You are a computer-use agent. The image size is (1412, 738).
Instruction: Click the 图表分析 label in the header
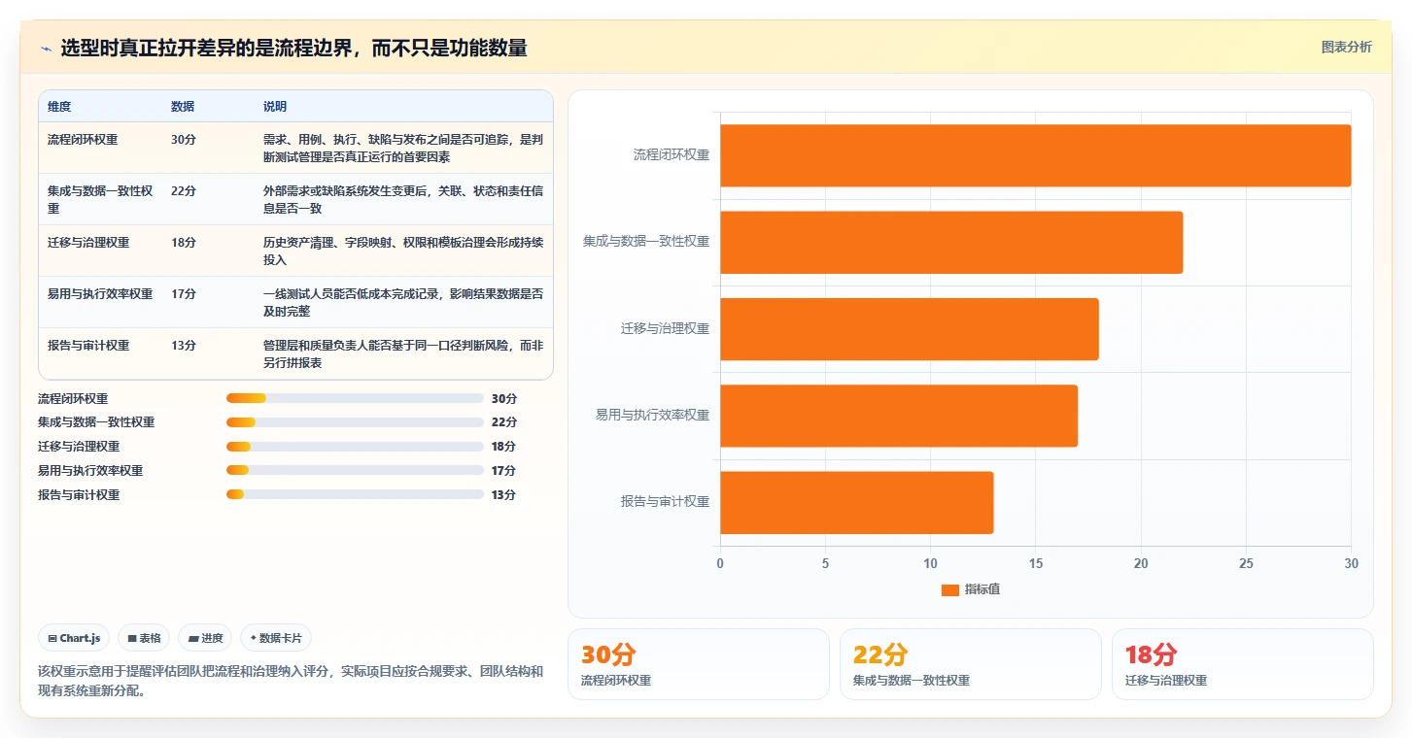(x=1346, y=47)
